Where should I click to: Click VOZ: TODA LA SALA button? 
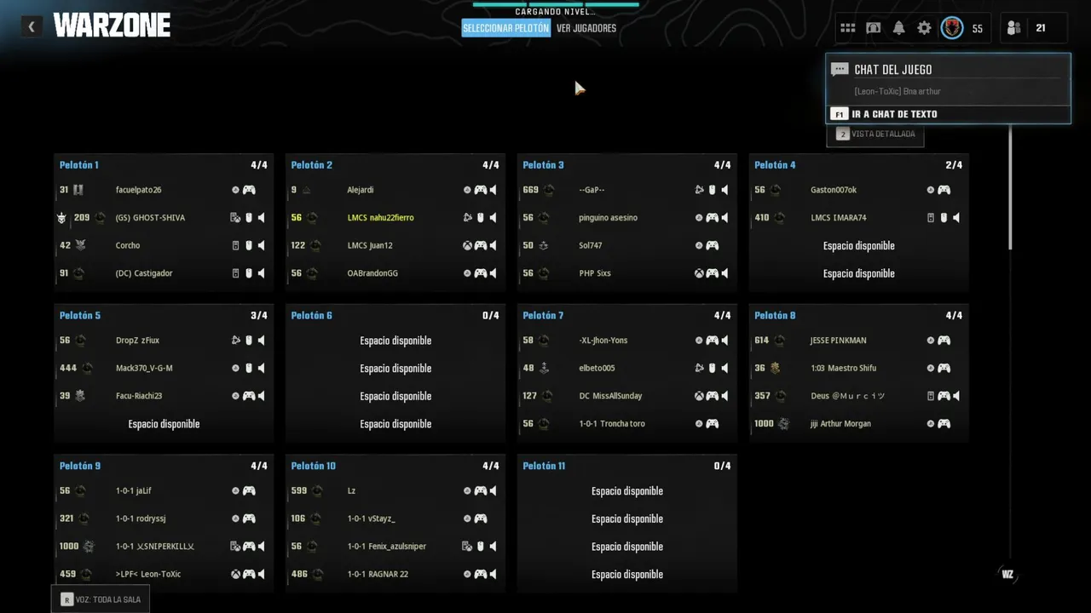(101, 599)
